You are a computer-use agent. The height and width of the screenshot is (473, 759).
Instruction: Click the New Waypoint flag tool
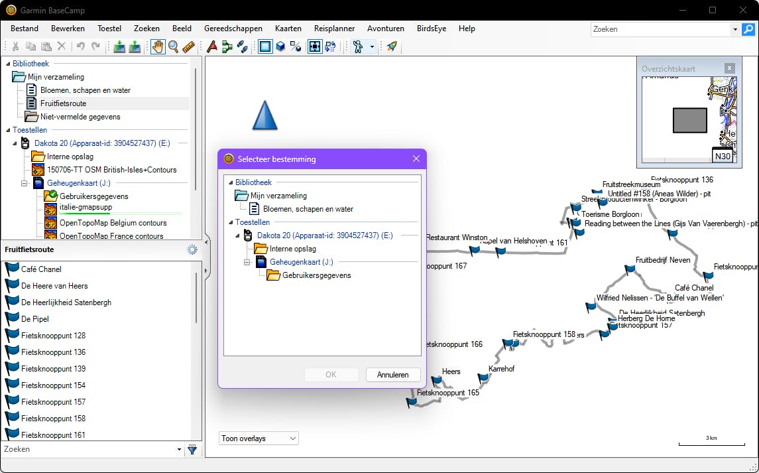point(212,46)
